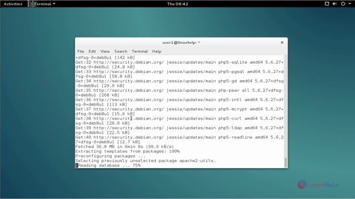Open the View menu
Screen dimensions: 355x199
(105, 51)
